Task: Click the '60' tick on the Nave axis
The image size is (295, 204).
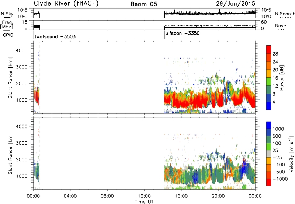Action: [264, 22]
